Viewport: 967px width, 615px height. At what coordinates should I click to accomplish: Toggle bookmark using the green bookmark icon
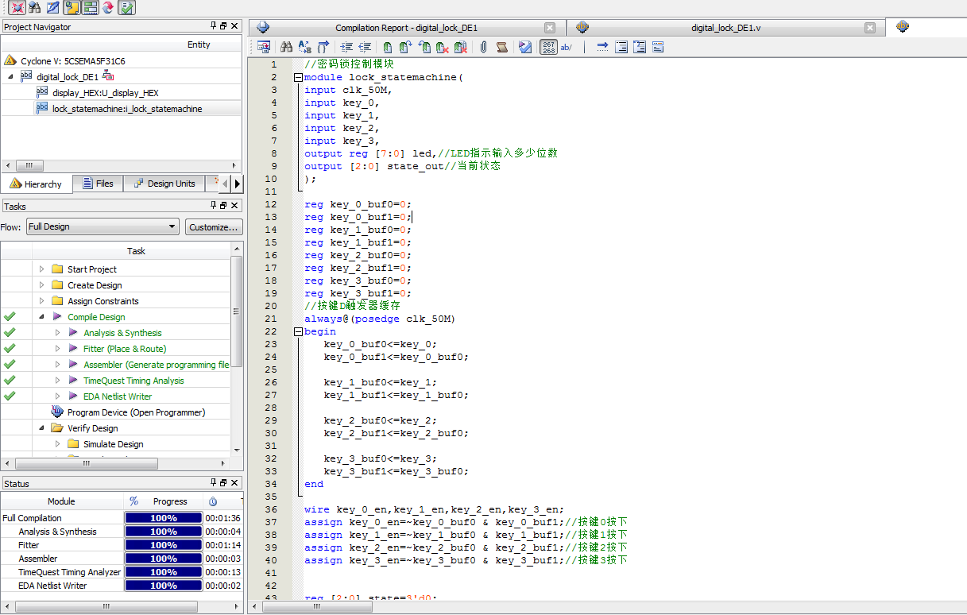coord(387,48)
